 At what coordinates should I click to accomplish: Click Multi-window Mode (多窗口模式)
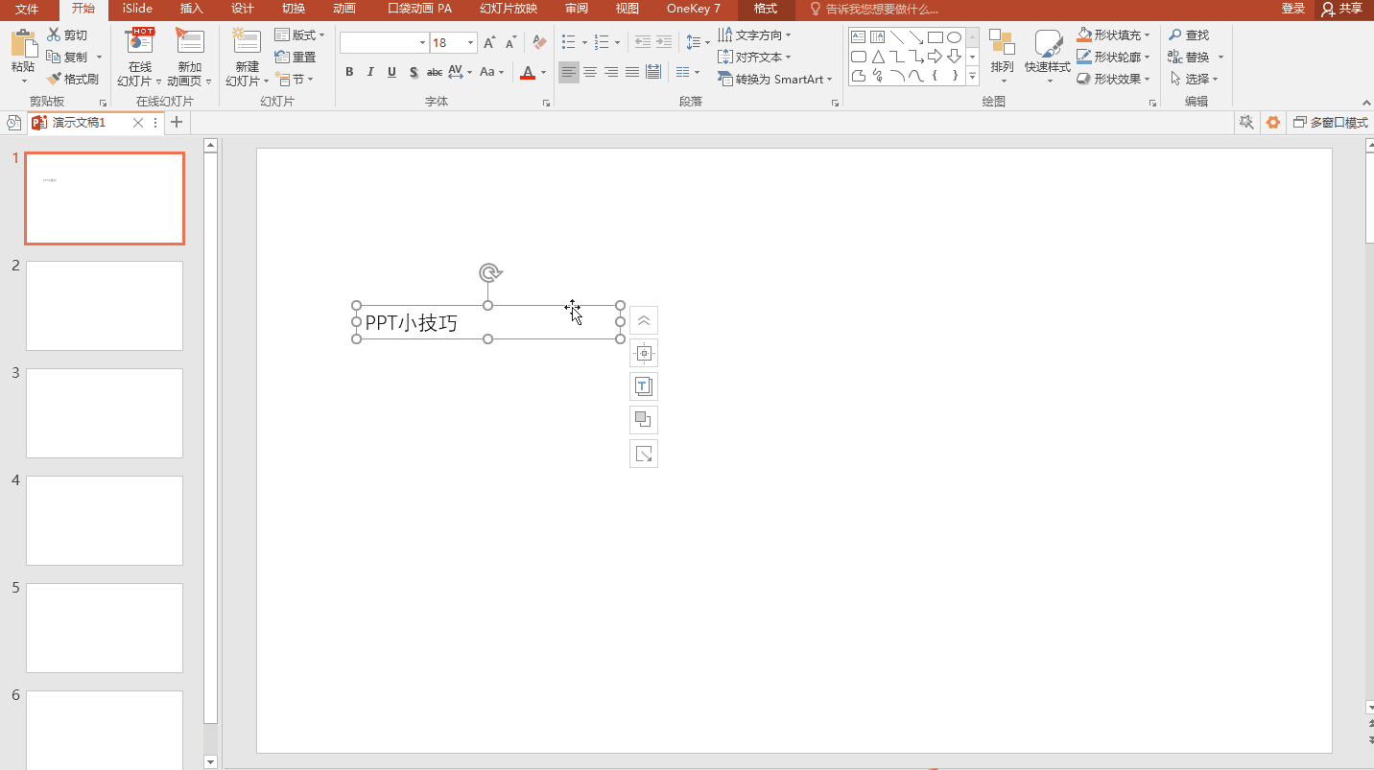click(1331, 123)
